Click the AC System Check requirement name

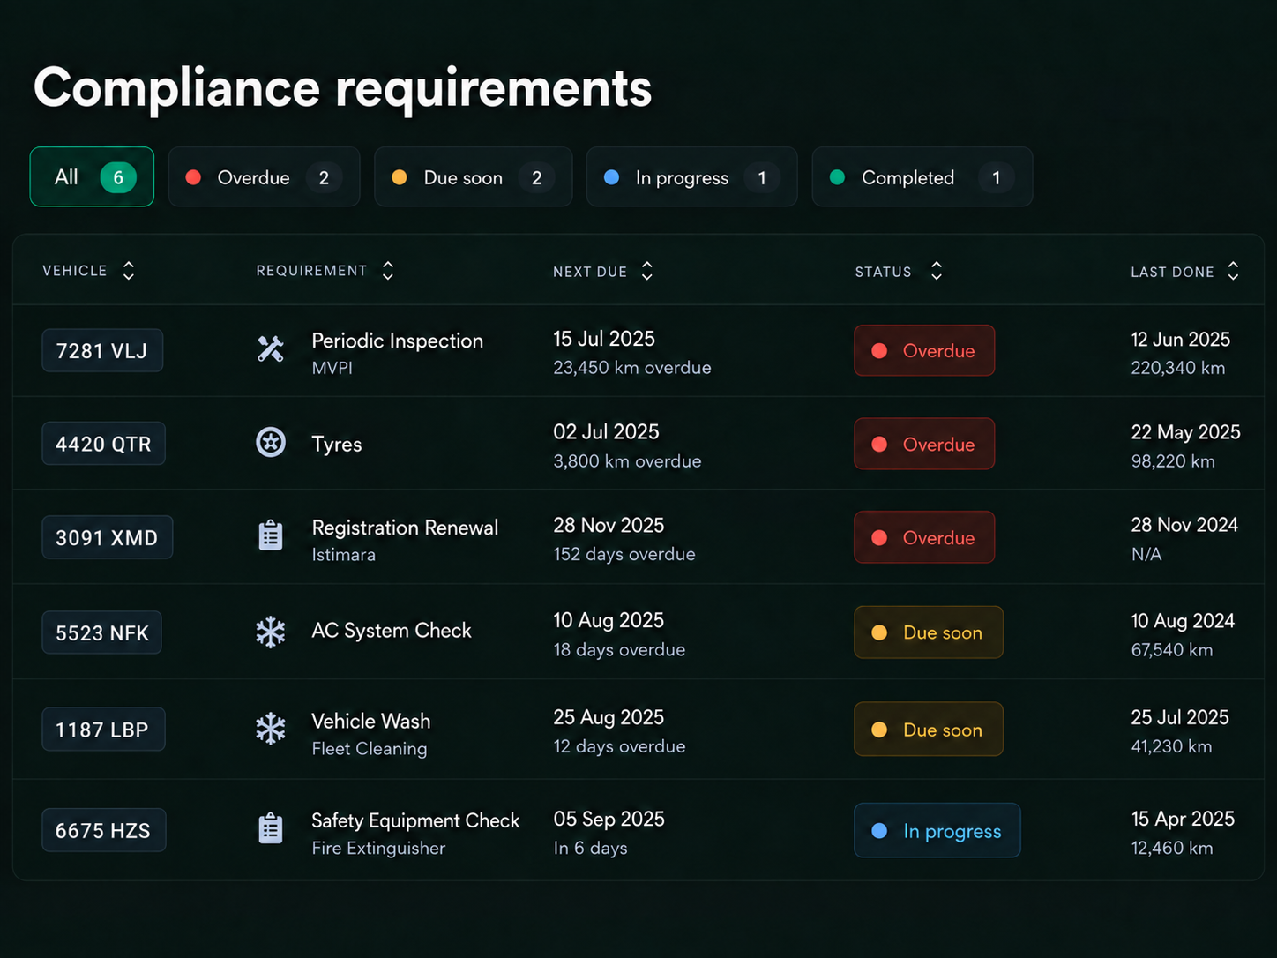tap(392, 631)
